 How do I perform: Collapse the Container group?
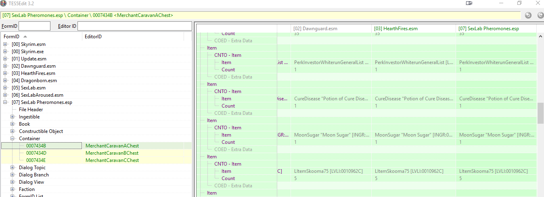(x=13, y=139)
